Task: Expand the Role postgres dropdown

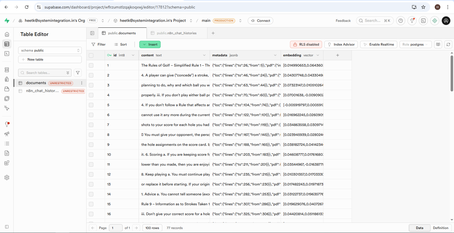Action: point(415,44)
